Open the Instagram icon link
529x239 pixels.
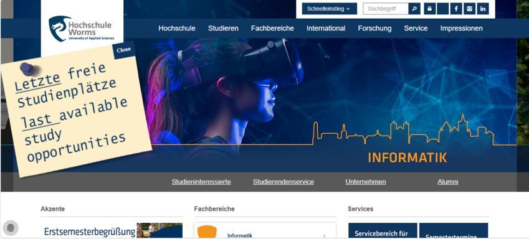pyautogui.click(x=469, y=9)
